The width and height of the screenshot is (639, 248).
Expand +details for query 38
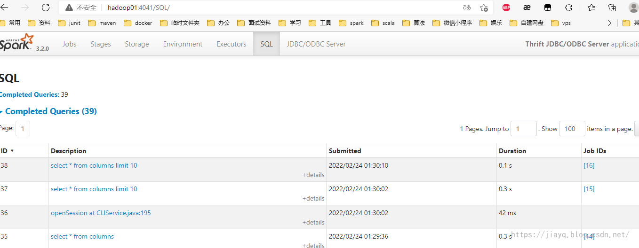tap(313, 175)
